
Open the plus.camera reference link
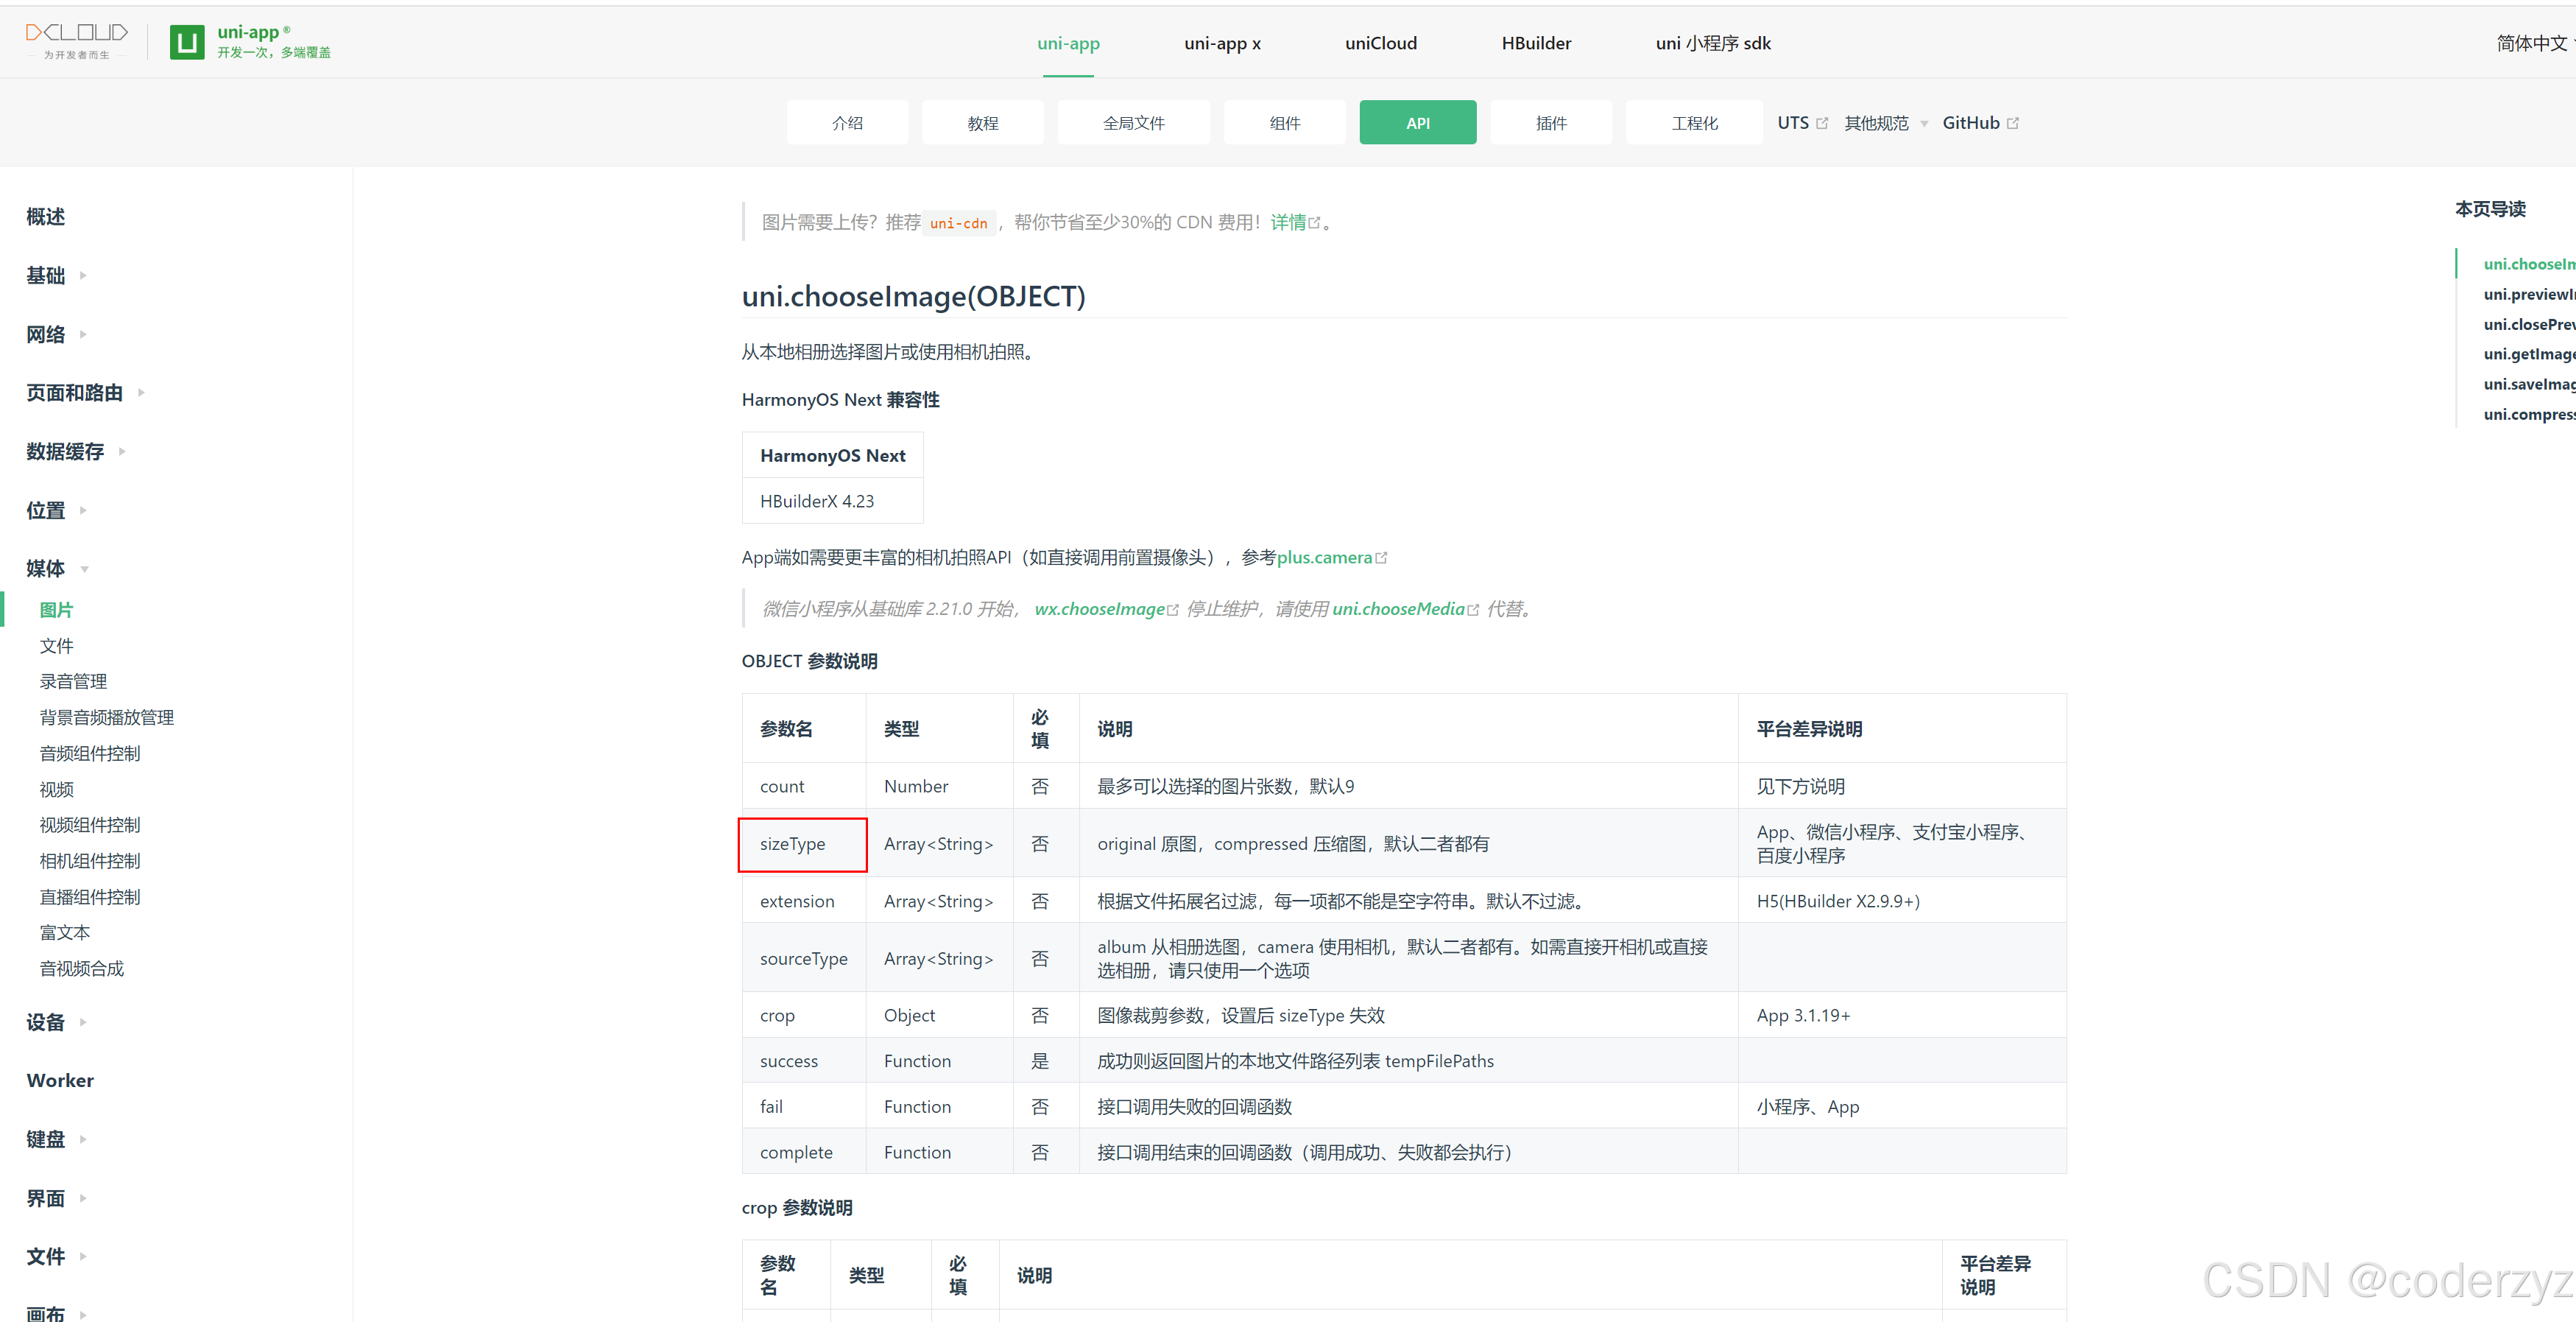point(1324,558)
